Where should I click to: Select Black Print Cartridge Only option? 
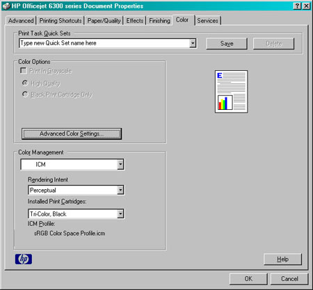coord(25,94)
